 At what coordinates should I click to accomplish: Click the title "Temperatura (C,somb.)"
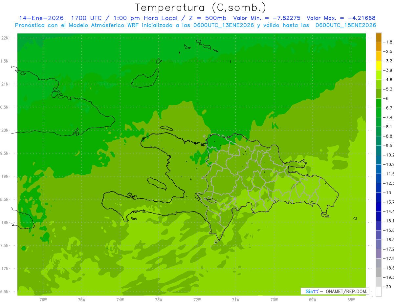coord(201,8)
